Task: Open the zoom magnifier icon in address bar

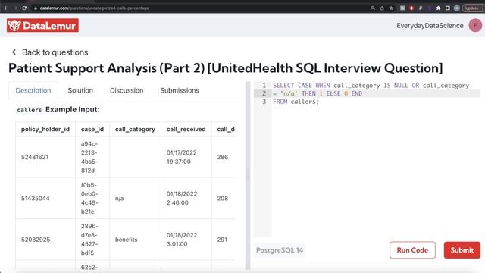Action: (373, 8)
